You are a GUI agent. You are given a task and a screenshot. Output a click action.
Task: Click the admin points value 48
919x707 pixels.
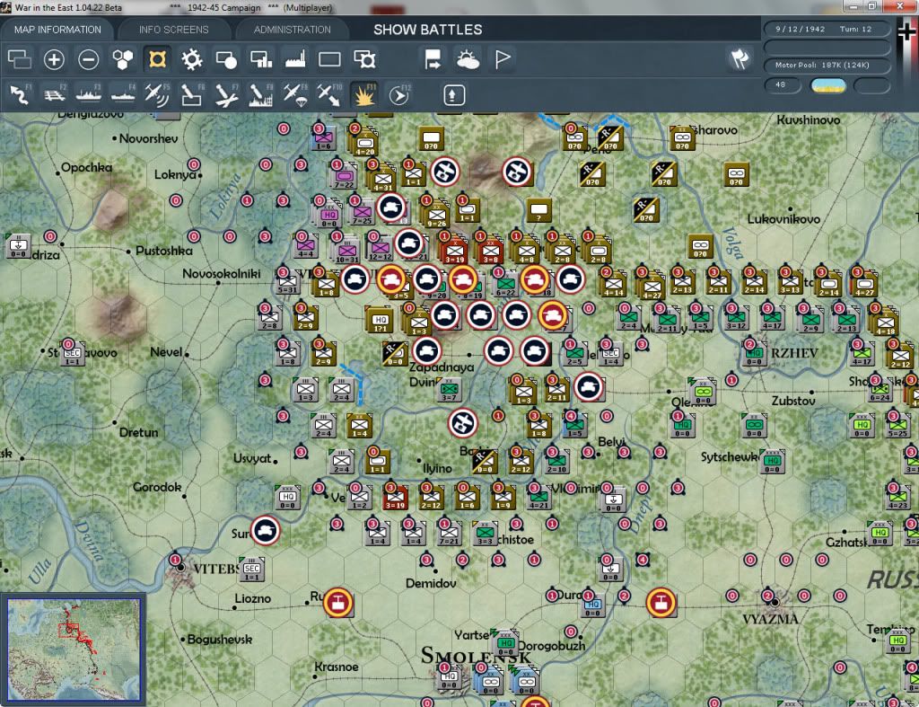[x=783, y=85]
